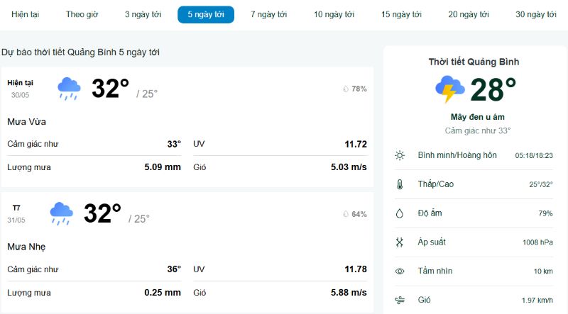Go to the 10 ngày tới tab
The image size is (568, 314).
coord(334,14)
